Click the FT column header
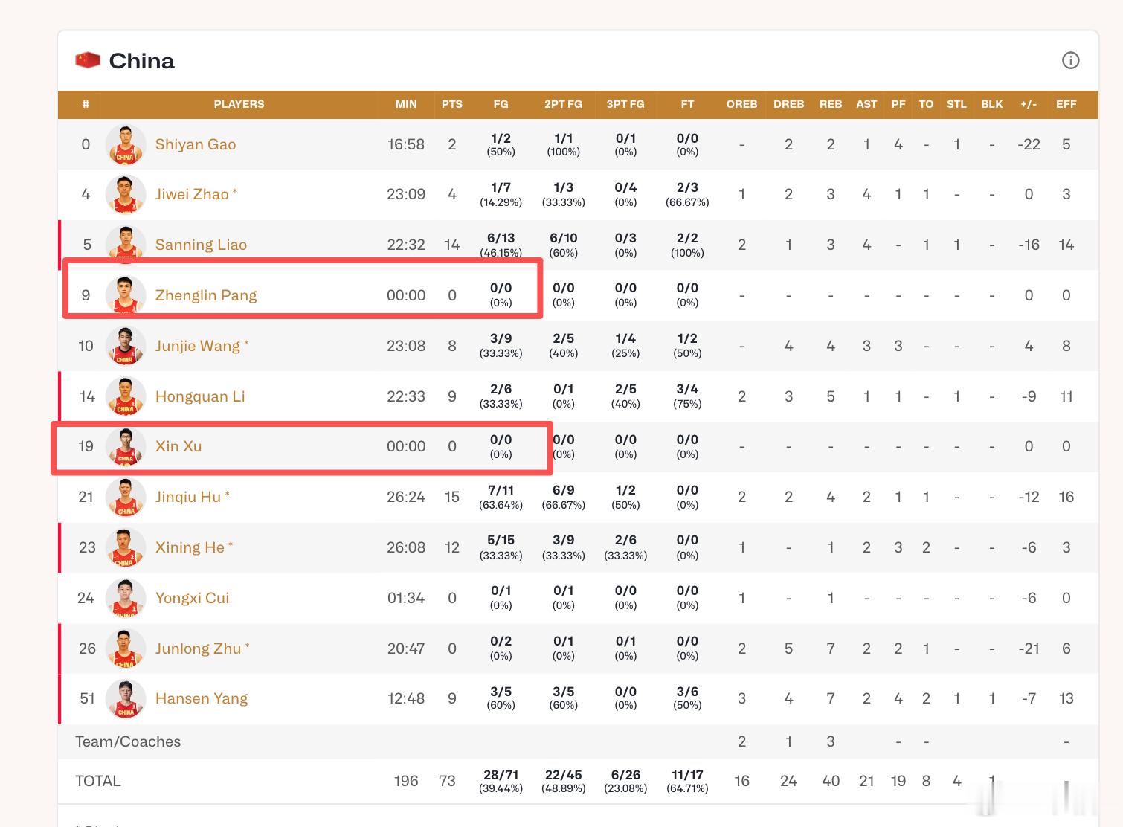Screen dimensions: 1123x827 tap(687, 104)
